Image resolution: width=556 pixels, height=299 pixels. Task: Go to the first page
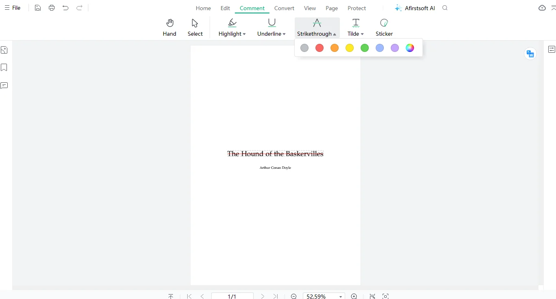189,296
